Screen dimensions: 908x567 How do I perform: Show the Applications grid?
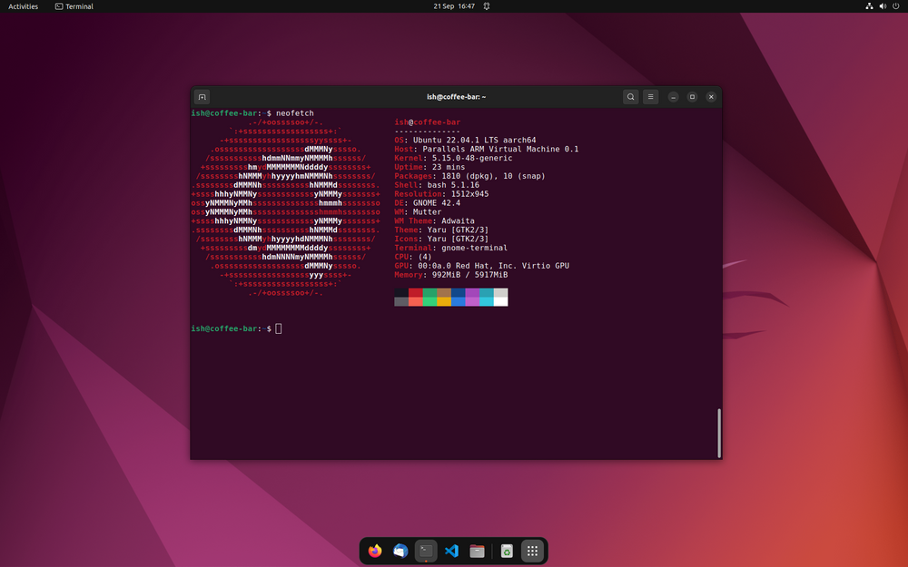pos(532,551)
